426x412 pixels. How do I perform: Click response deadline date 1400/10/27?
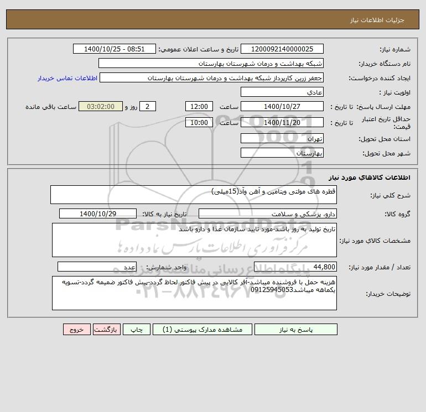(x=282, y=107)
